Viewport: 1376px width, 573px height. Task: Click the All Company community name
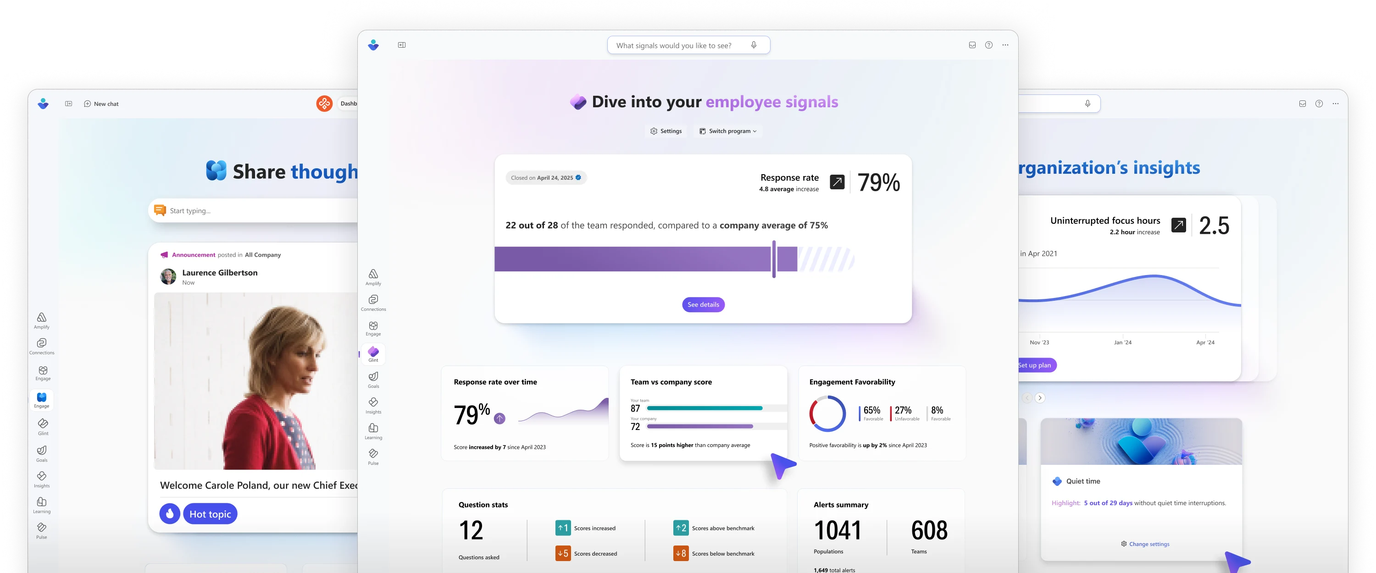click(x=263, y=255)
